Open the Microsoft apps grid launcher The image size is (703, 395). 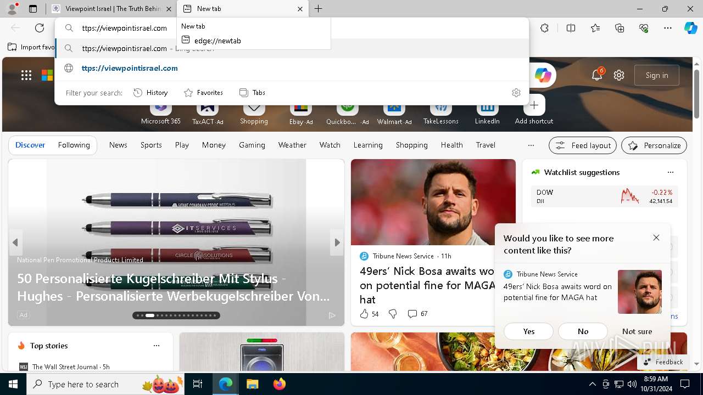(x=26, y=75)
